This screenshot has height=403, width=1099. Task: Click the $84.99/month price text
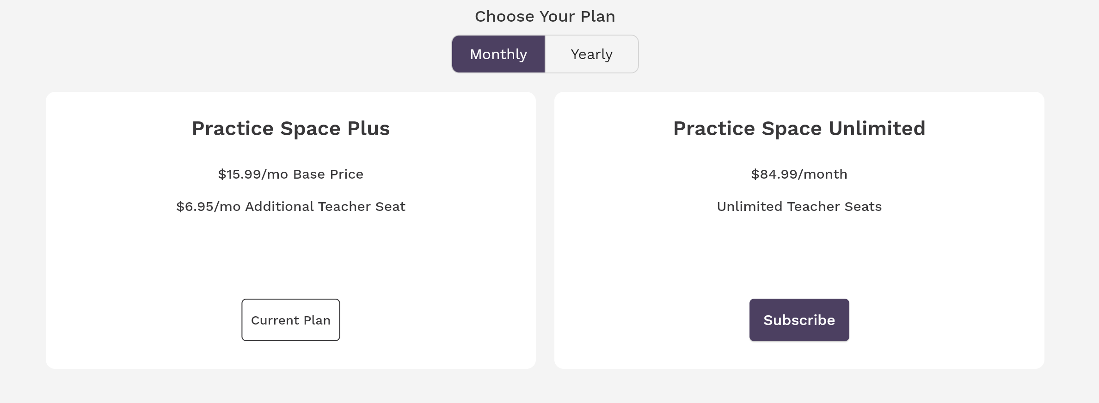tap(799, 174)
